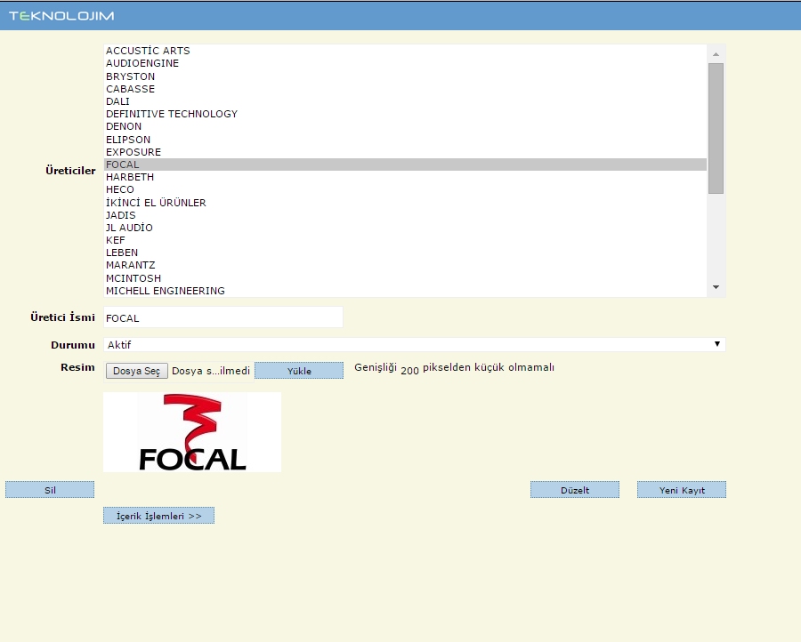Select BRYSTON in the list
The width and height of the screenshot is (801, 642).
405,76
